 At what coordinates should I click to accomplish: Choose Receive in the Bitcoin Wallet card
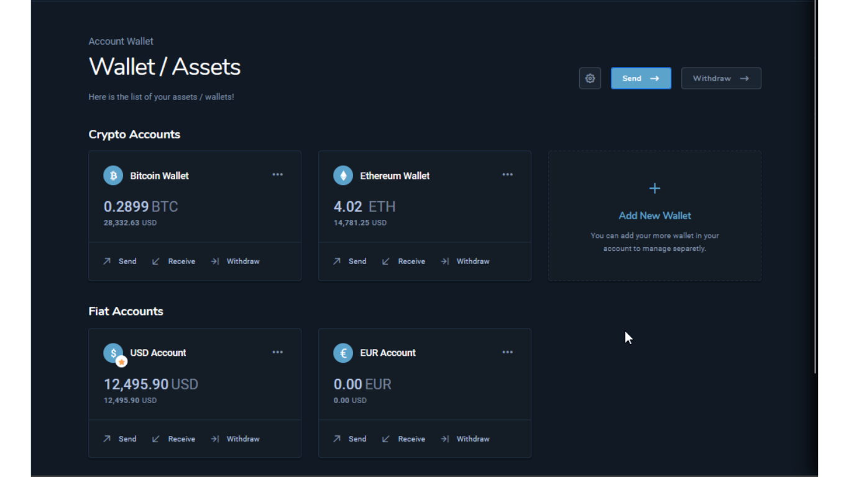(x=181, y=261)
